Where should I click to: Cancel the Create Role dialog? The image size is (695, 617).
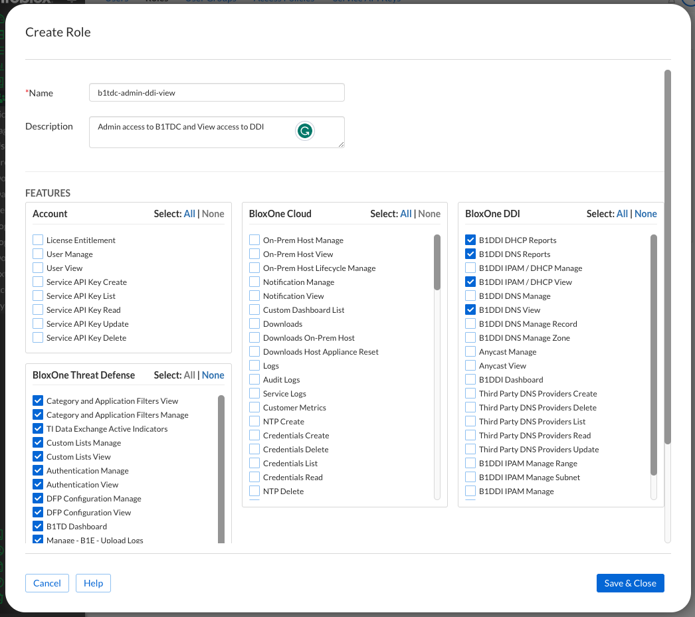click(x=47, y=583)
